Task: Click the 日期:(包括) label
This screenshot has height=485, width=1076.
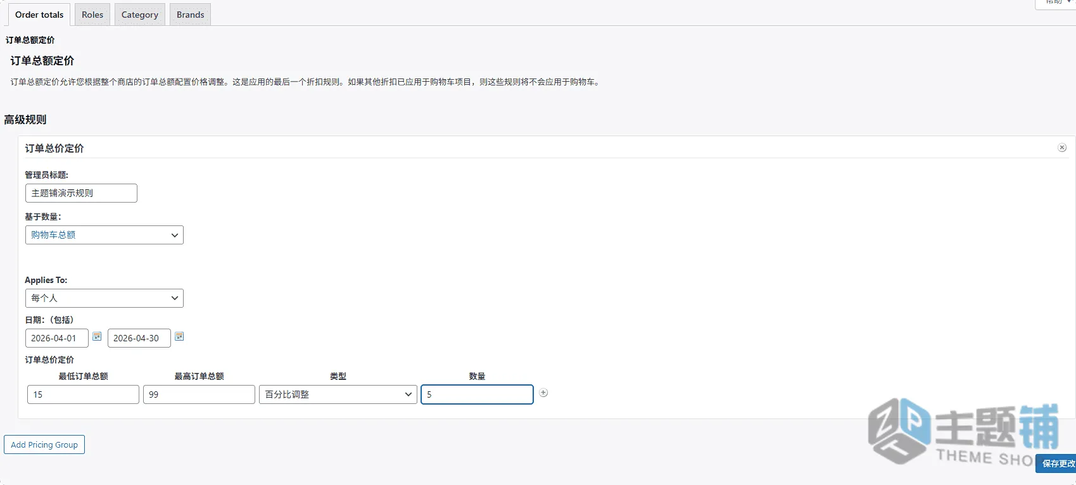Action: click(49, 320)
